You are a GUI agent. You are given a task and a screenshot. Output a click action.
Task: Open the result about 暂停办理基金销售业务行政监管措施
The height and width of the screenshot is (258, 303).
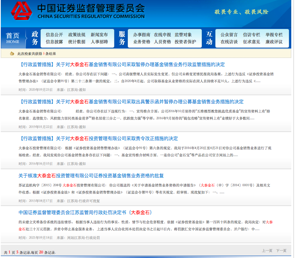click(122, 65)
